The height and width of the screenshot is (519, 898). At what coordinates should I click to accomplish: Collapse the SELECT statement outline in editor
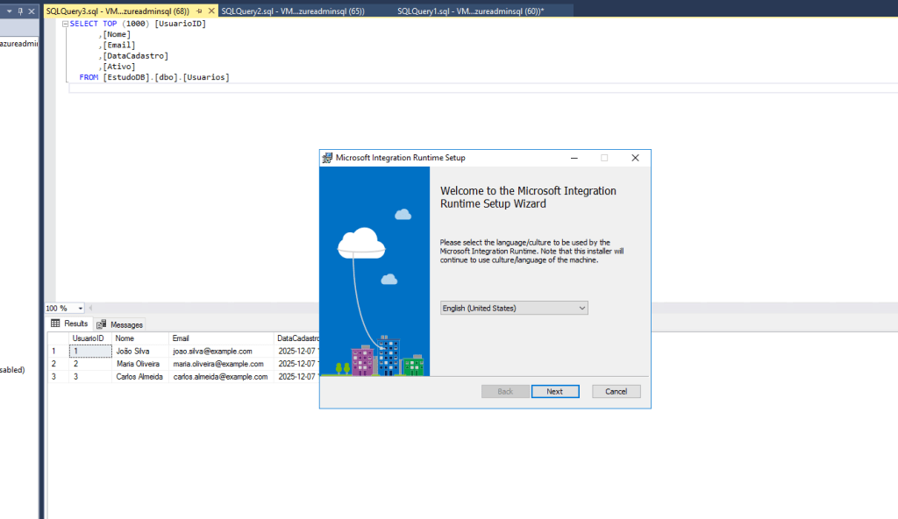tap(64, 25)
